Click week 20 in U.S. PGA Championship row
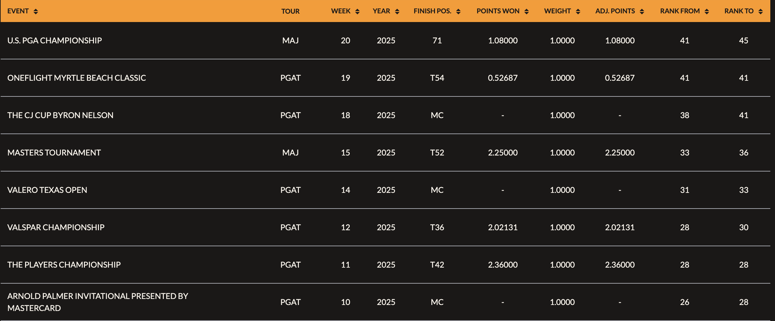This screenshot has width=775, height=321. click(x=345, y=40)
